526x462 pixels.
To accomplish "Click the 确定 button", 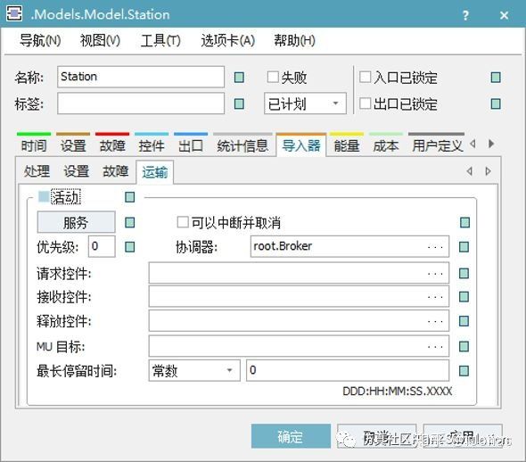I will coord(291,436).
